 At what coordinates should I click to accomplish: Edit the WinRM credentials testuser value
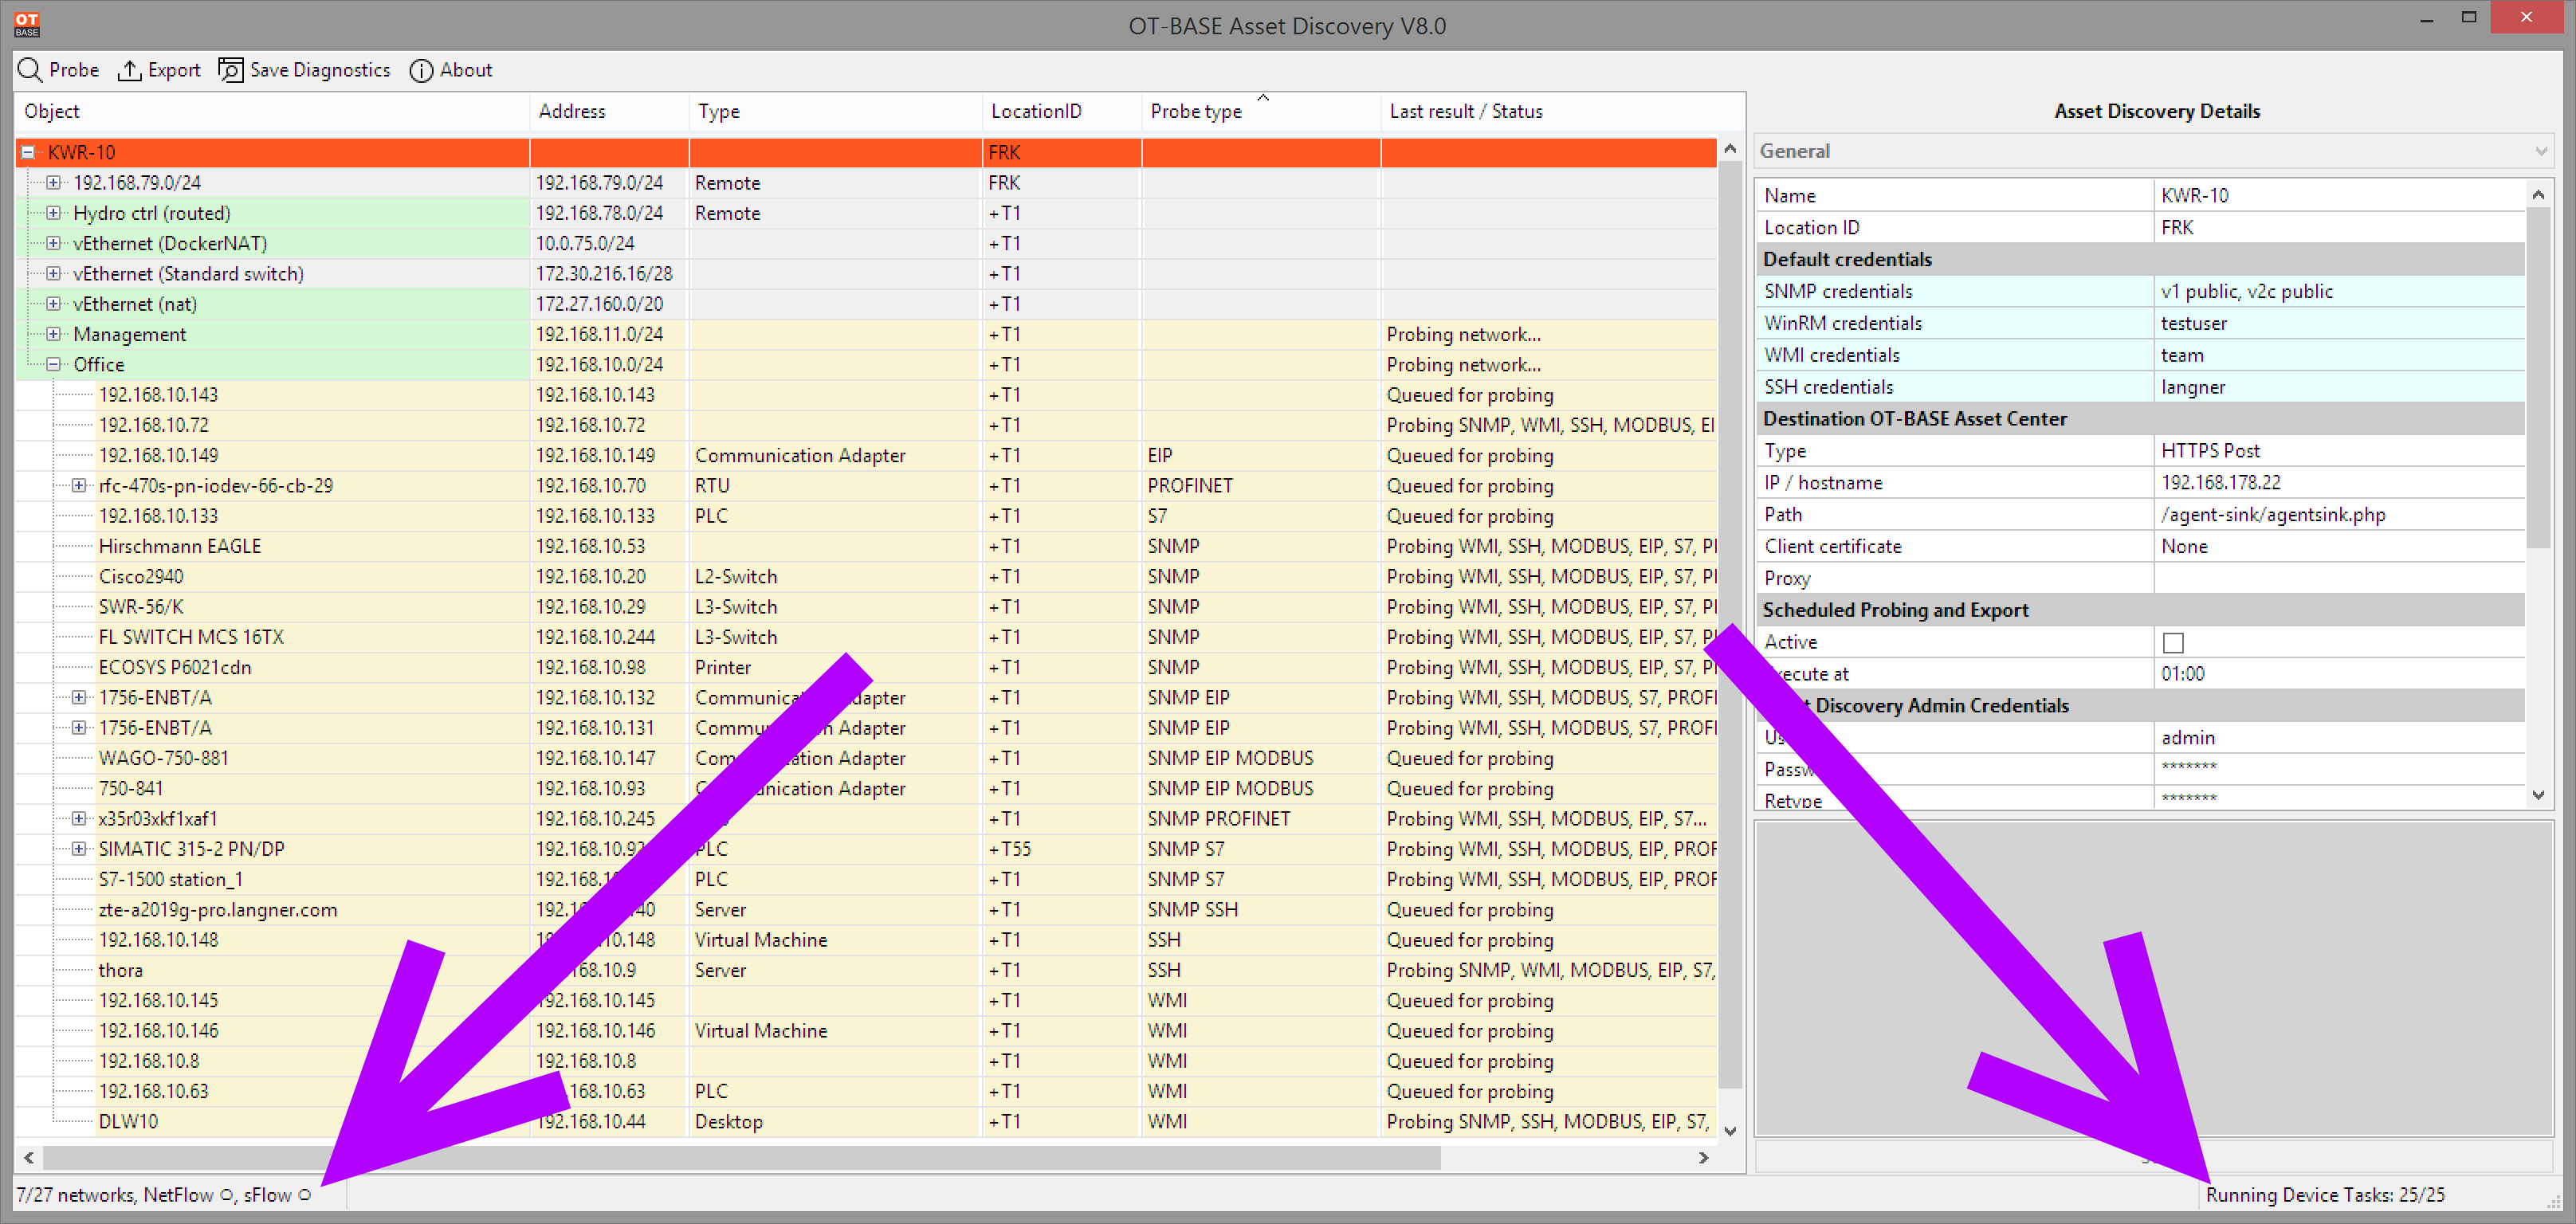click(2339, 323)
